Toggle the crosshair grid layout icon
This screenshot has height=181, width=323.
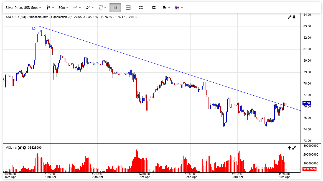128,7
